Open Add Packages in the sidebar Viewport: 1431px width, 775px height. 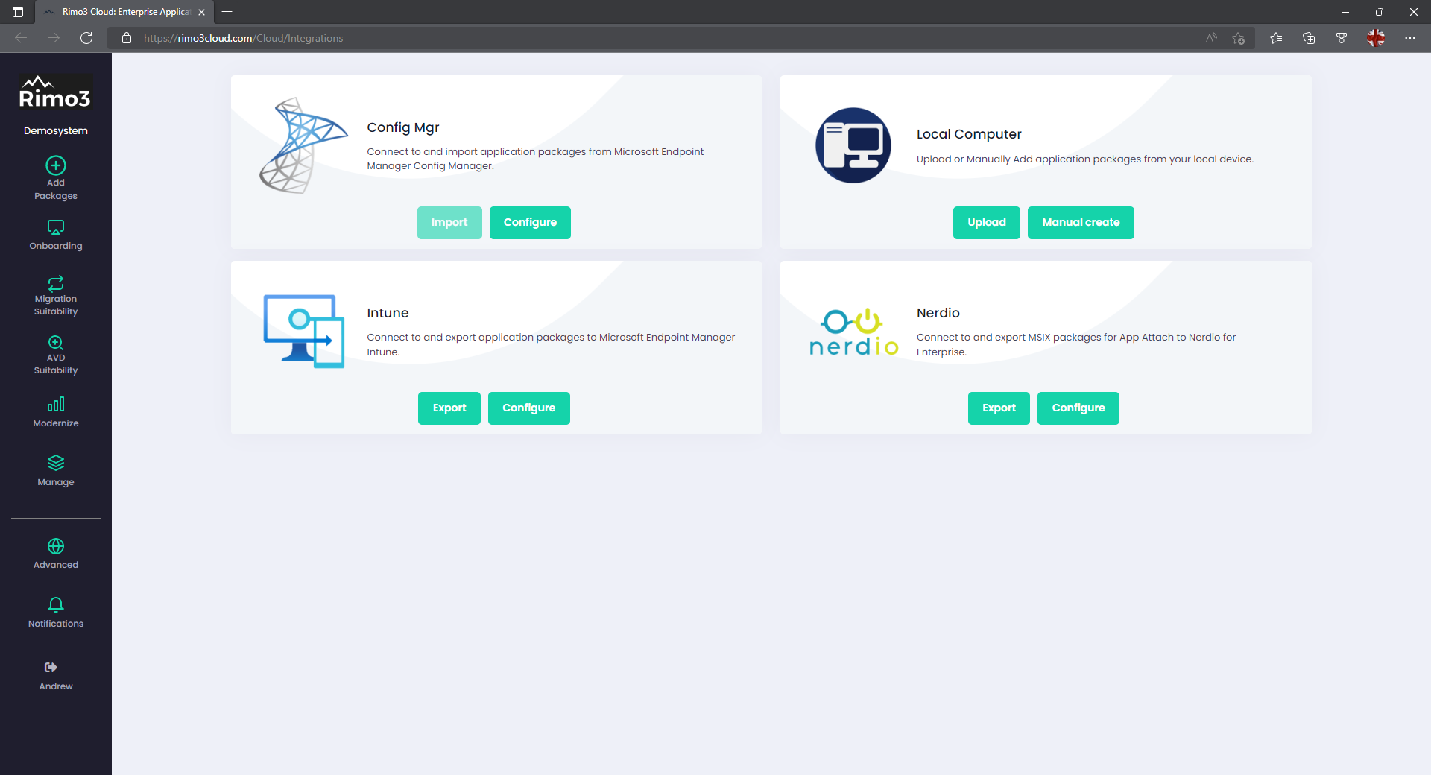[56, 179]
